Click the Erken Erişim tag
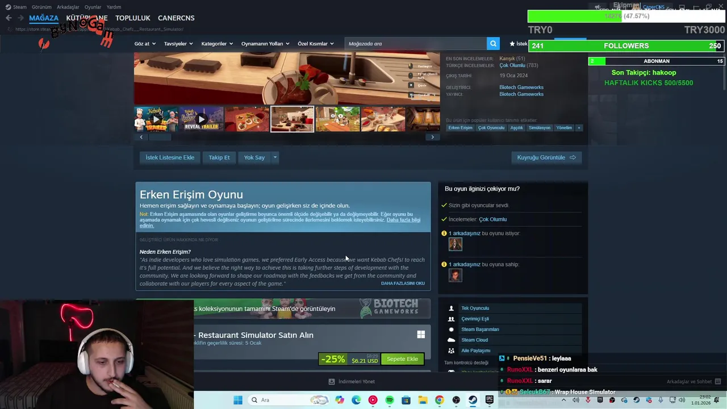 coord(460,128)
